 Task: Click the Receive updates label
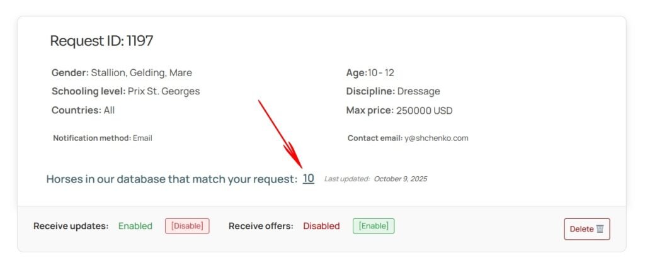[71, 226]
